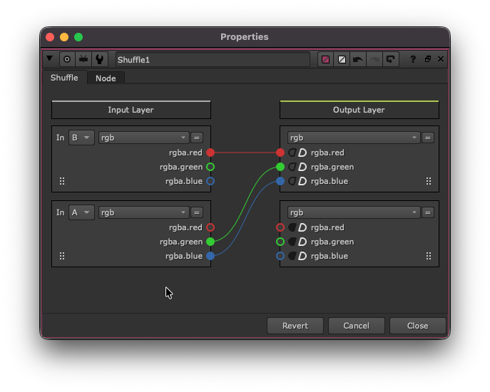Image resolution: width=490 pixels, height=392 pixels.
Task: Click the center node in graph icon
Action: [67, 59]
